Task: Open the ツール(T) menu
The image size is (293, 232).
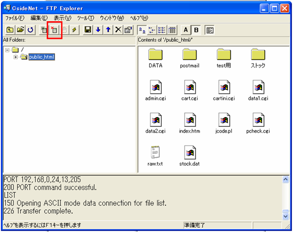Action: 86,18
